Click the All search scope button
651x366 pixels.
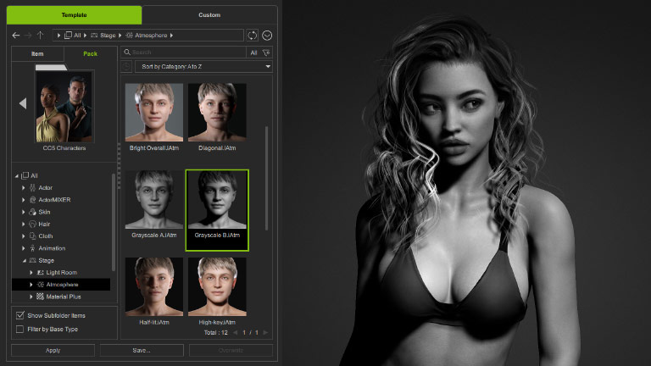coord(253,53)
